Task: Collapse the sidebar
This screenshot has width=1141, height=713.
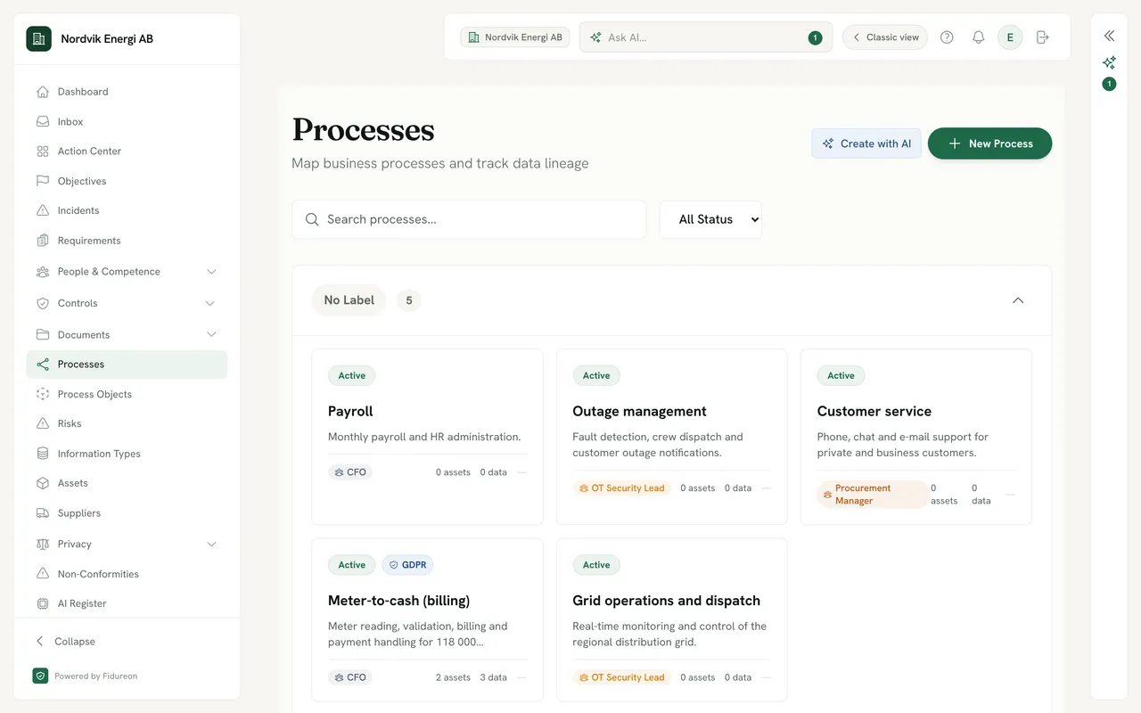Action: [127, 642]
